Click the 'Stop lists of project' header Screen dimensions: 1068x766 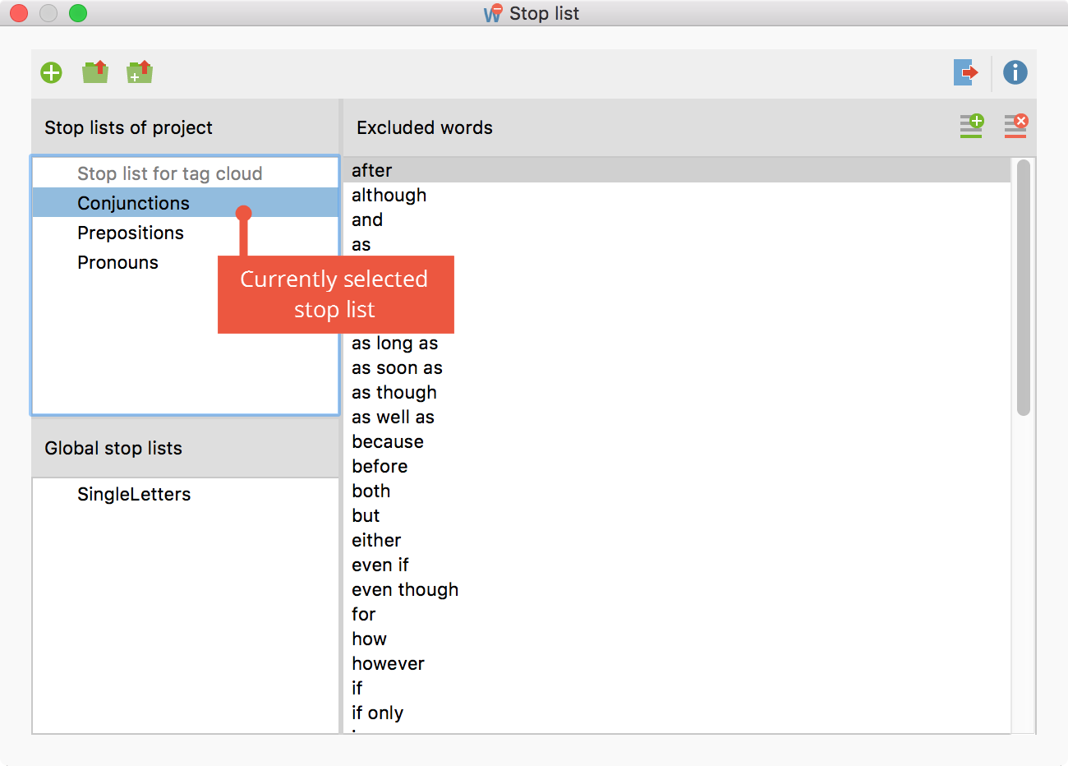[128, 127]
